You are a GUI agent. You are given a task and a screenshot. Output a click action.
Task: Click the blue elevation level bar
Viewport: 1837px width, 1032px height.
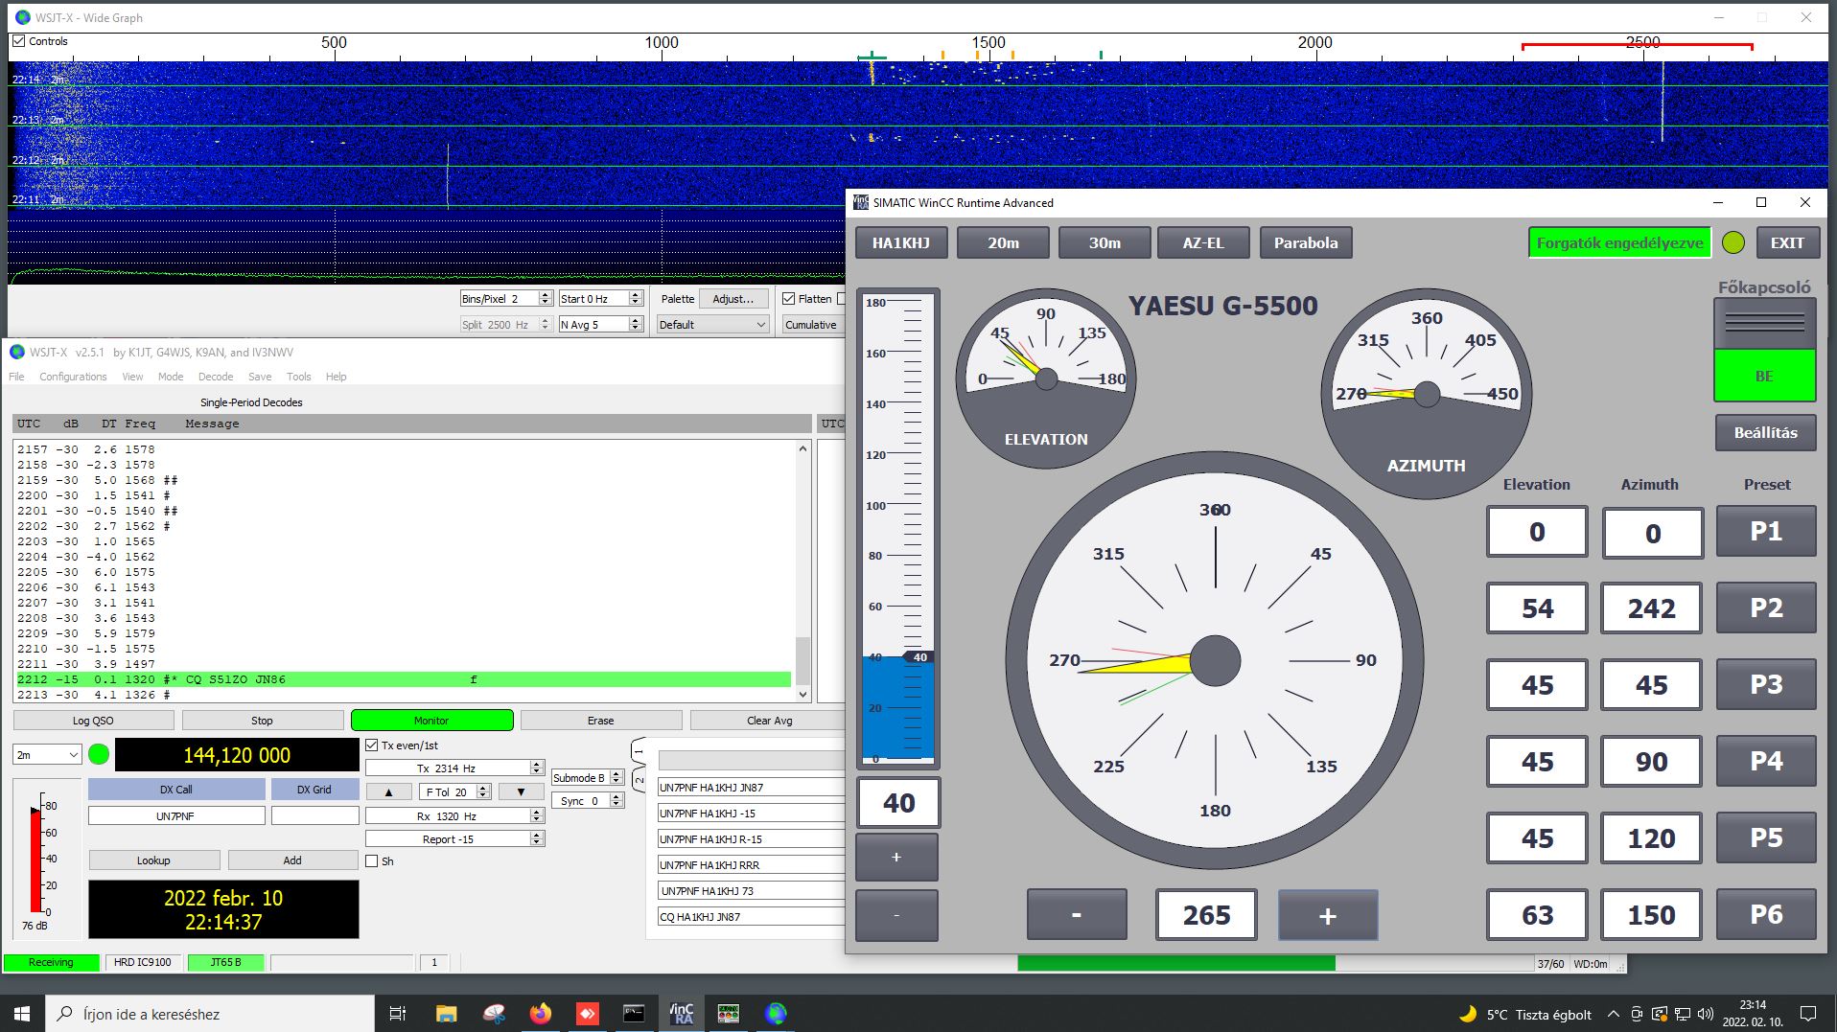click(897, 708)
